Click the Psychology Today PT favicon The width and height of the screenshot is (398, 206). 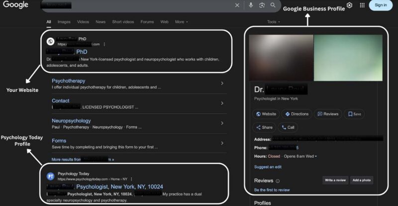point(51,176)
